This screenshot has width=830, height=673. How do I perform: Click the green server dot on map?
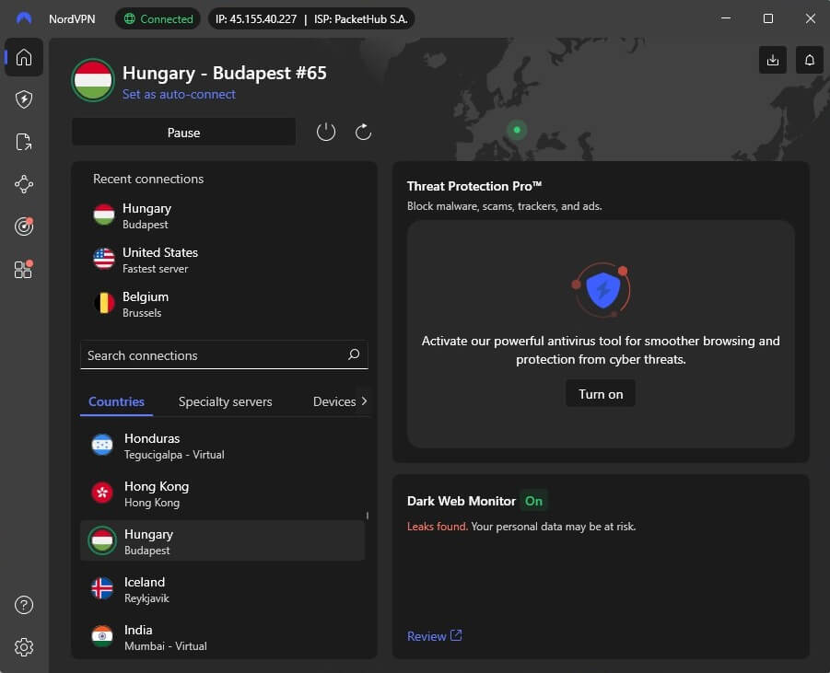[517, 130]
